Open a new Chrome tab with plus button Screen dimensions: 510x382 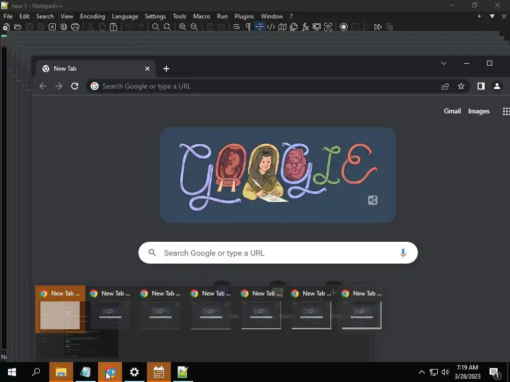pyautogui.click(x=166, y=69)
